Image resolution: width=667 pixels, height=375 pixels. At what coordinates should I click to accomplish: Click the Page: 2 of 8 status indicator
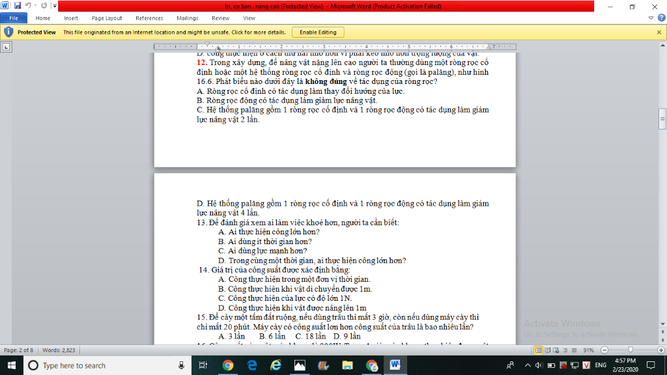click(19, 350)
